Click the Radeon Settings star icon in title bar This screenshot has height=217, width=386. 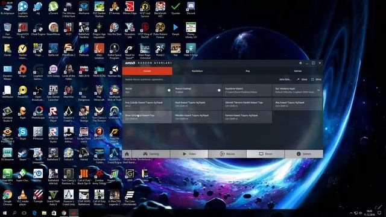[x=300, y=63]
